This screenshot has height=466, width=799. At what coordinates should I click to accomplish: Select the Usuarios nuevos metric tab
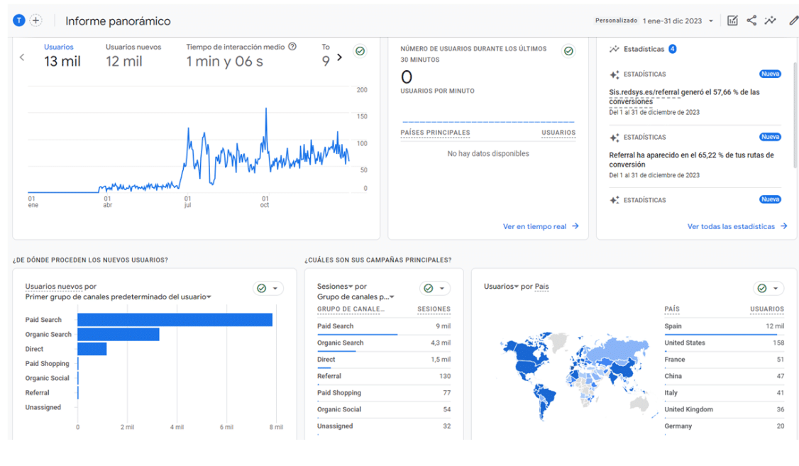(x=133, y=55)
